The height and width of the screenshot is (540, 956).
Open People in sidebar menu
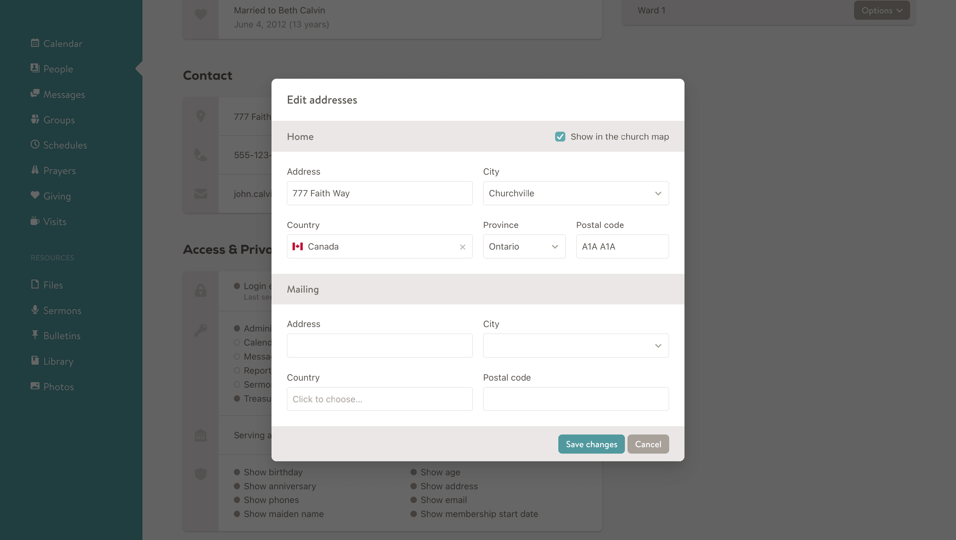[58, 69]
